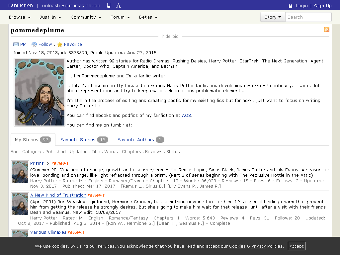340x255 pixels.
Task: Click the PM text link
Action: [23, 44]
